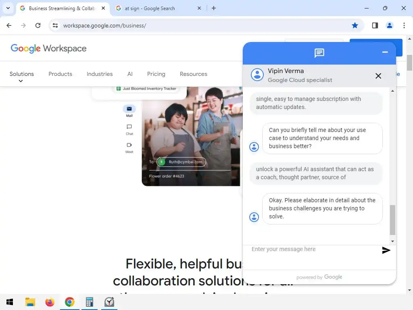
Task: Open the Chrome profile icon
Action: tap(389, 25)
